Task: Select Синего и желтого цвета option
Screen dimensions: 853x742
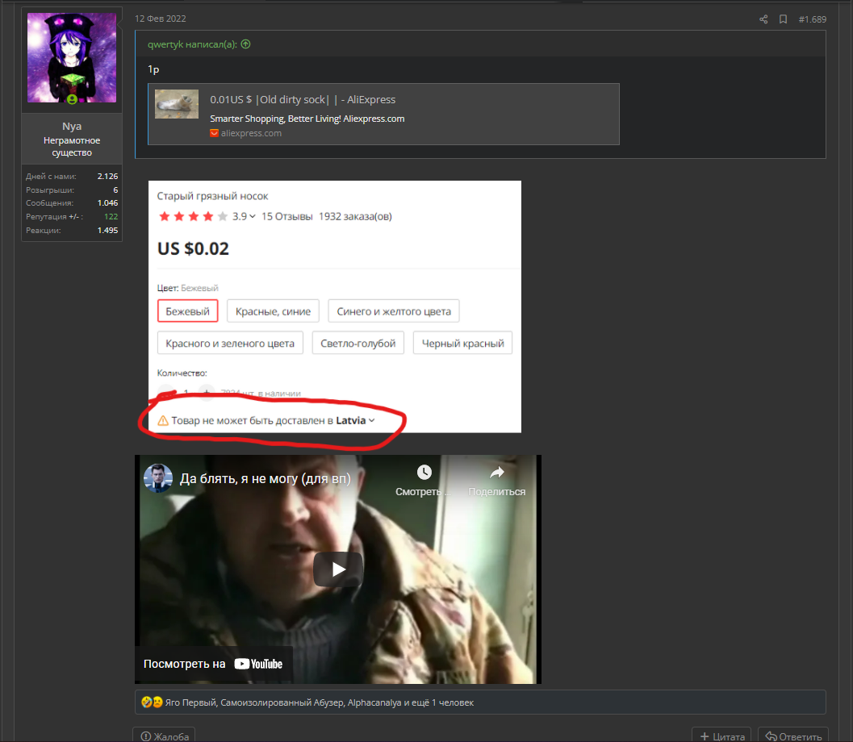Action: pos(394,311)
